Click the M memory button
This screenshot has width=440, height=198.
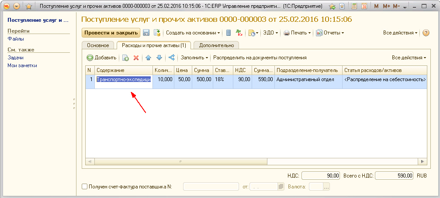tap(376, 6)
